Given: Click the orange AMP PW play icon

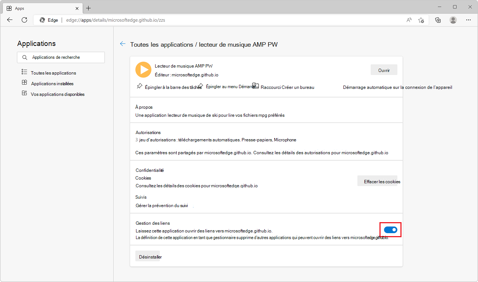Looking at the screenshot, I should pyautogui.click(x=143, y=70).
